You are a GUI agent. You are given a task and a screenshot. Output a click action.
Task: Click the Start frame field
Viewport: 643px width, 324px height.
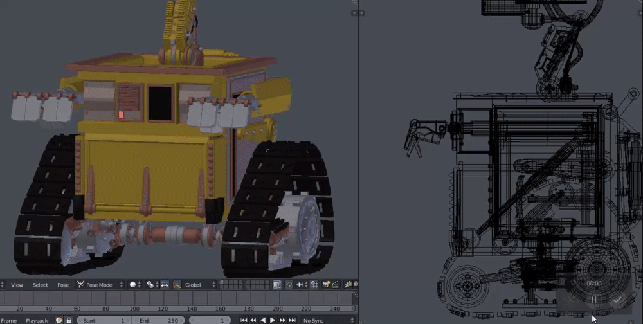tap(104, 320)
